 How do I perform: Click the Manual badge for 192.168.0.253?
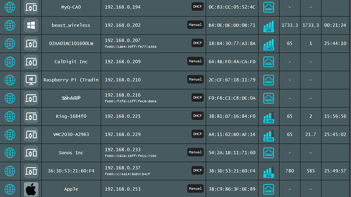coord(195,188)
